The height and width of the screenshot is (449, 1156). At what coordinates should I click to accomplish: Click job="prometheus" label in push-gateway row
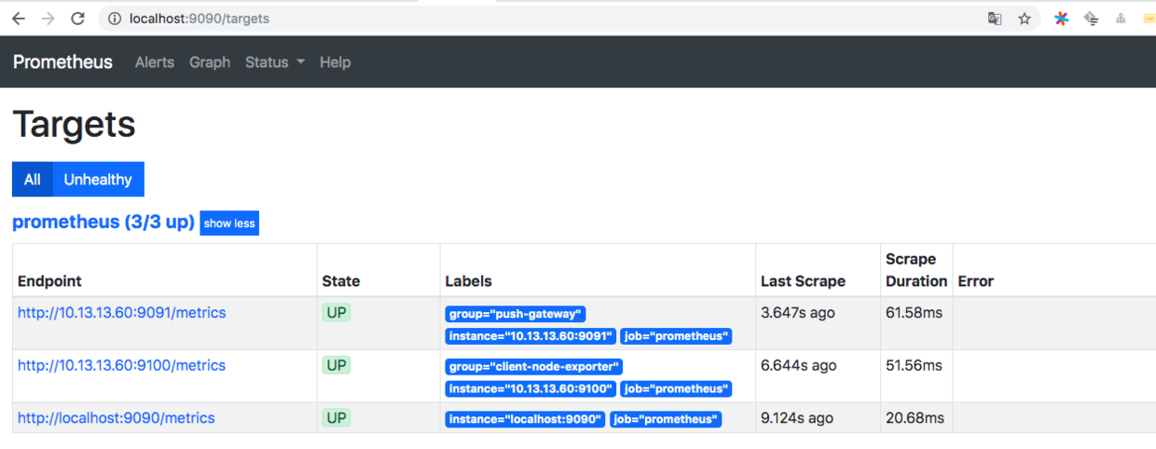click(x=677, y=336)
